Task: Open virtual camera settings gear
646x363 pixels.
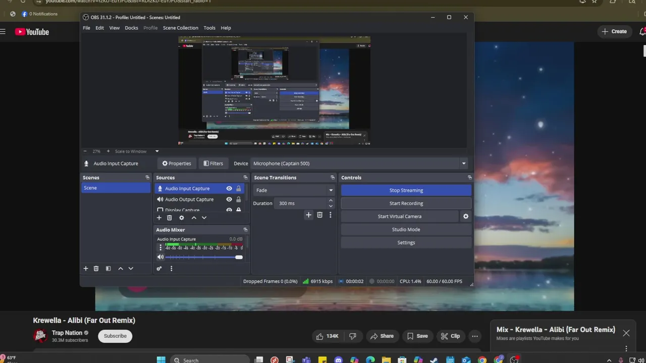Action: 466,216
